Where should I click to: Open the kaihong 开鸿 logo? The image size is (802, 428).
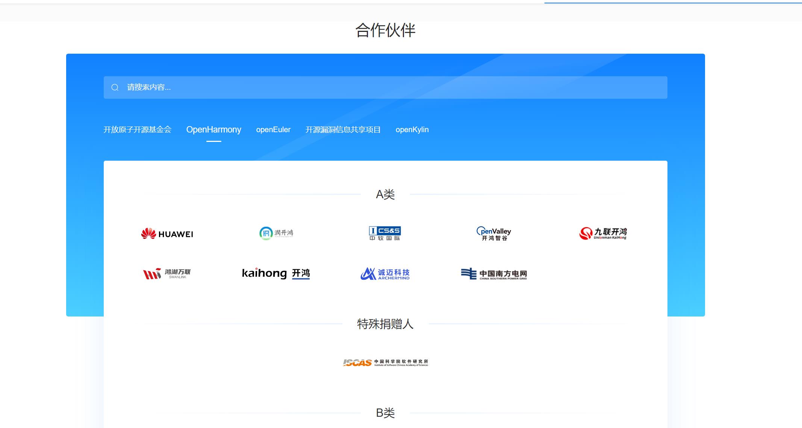click(x=276, y=273)
